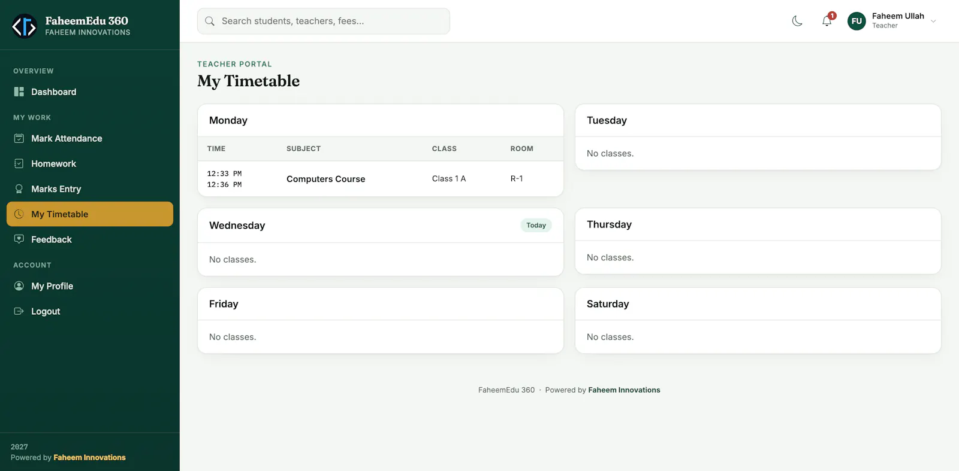Open notifications bell with badge

tap(827, 21)
